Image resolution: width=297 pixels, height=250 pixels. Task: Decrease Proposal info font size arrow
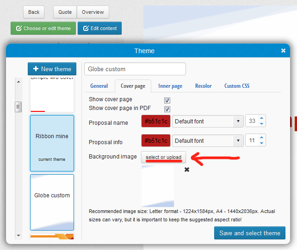[x=262, y=143]
